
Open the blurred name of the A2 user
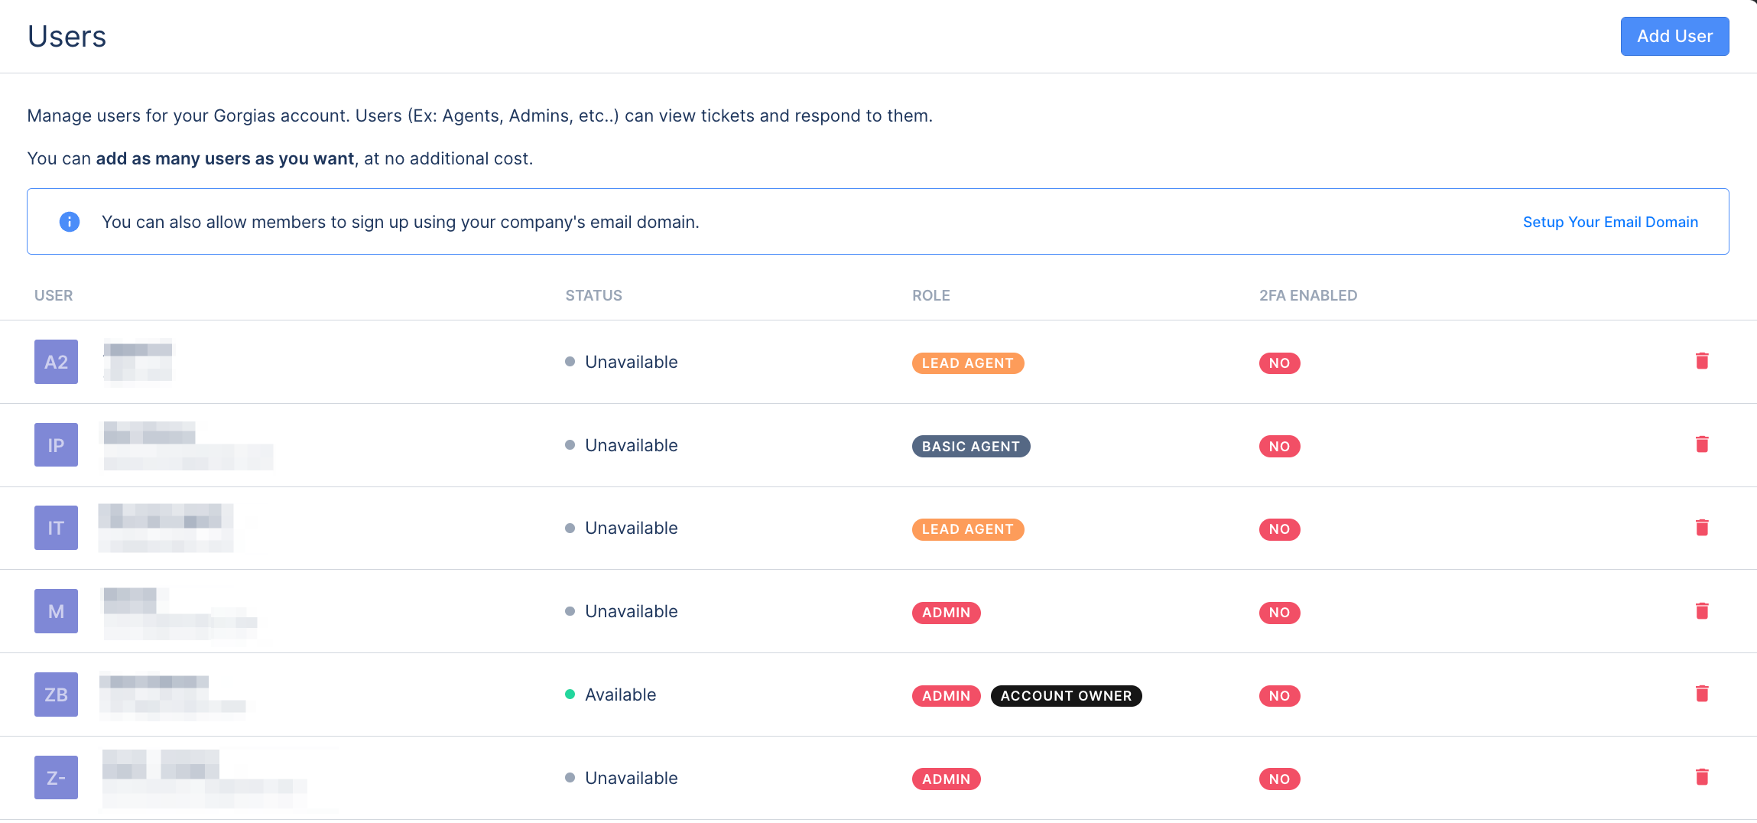pos(138,362)
